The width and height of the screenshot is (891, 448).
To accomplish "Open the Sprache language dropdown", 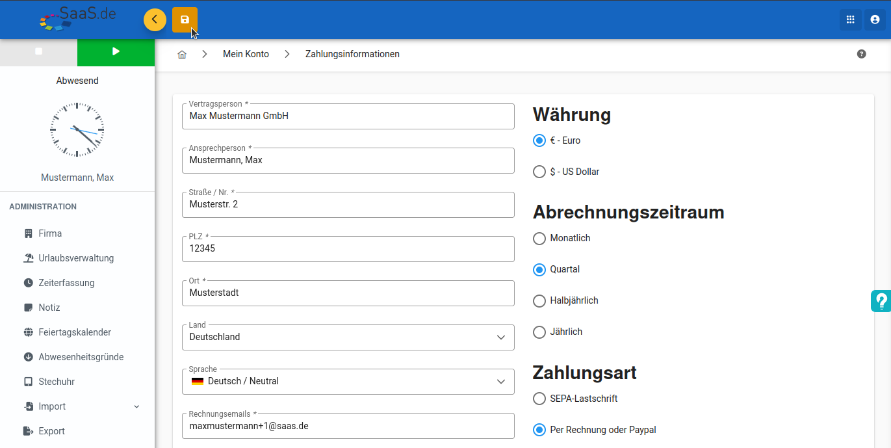I will tap(348, 382).
